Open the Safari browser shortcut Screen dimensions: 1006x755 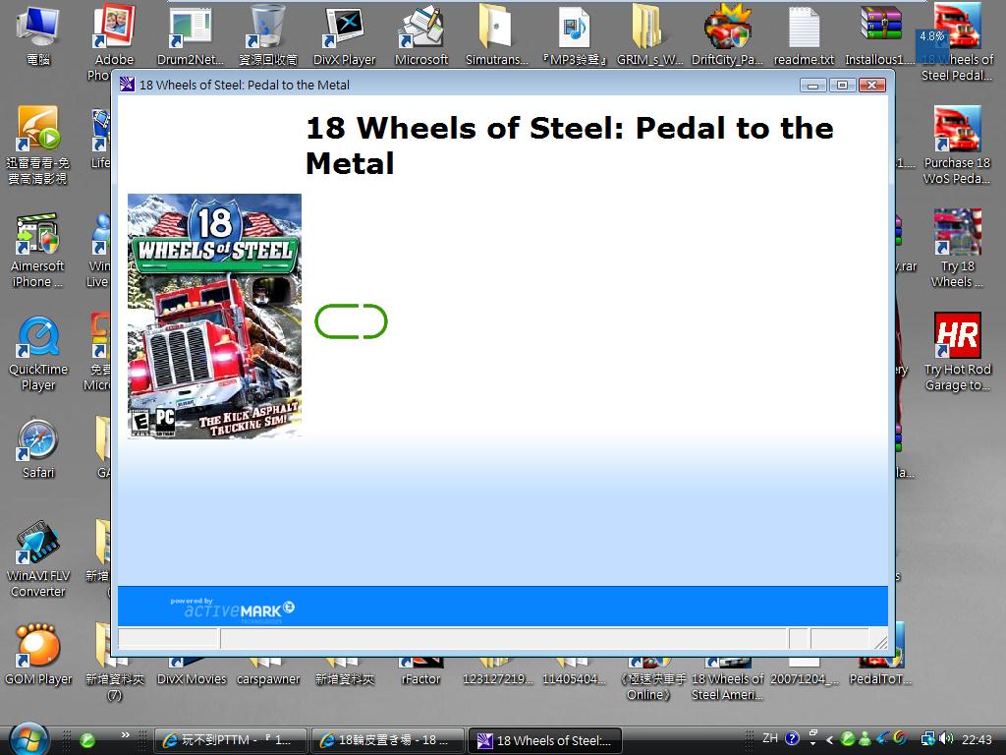38,444
